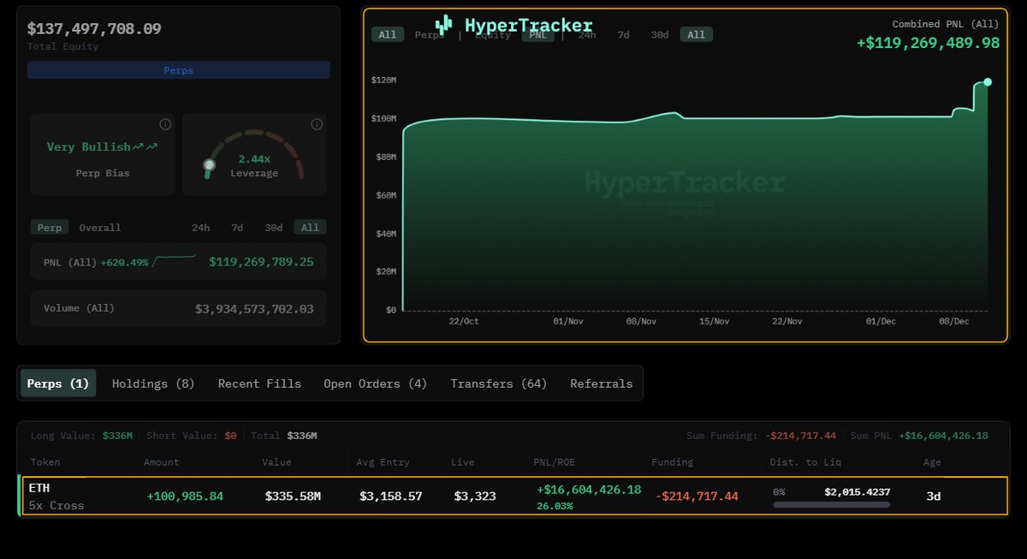Click the PNL sparkline mini chart
This screenshot has height=559, width=1027.
pyautogui.click(x=174, y=259)
